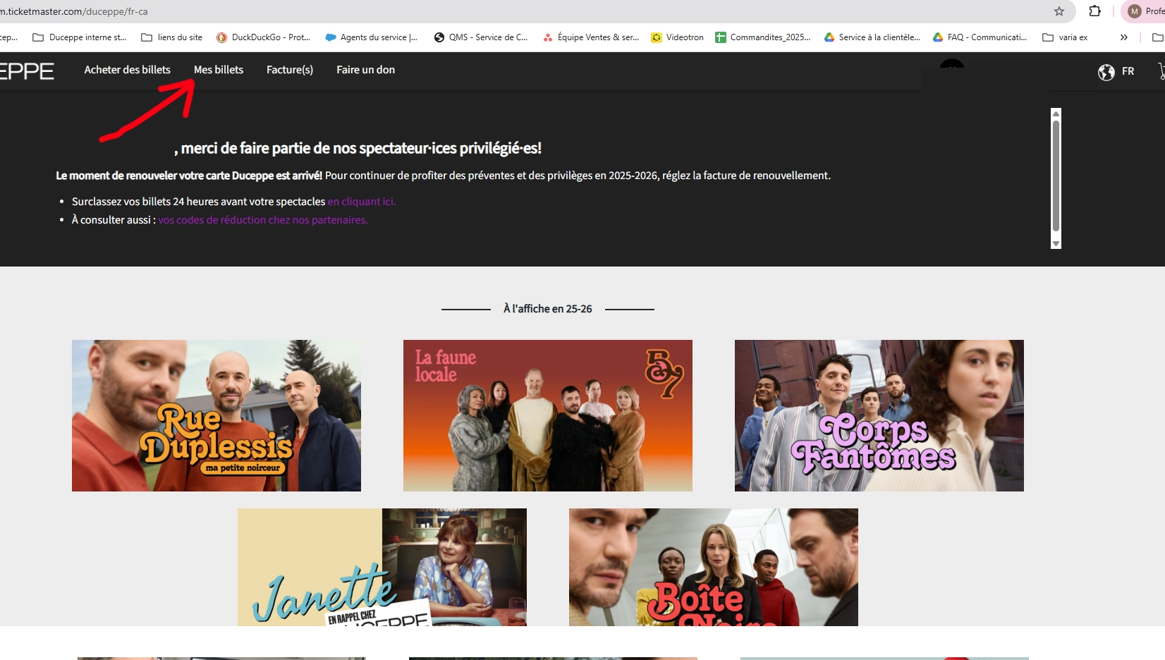Click the message panel scrollbar down arrow
The image size is (1165, 660).
[1056, 243]
